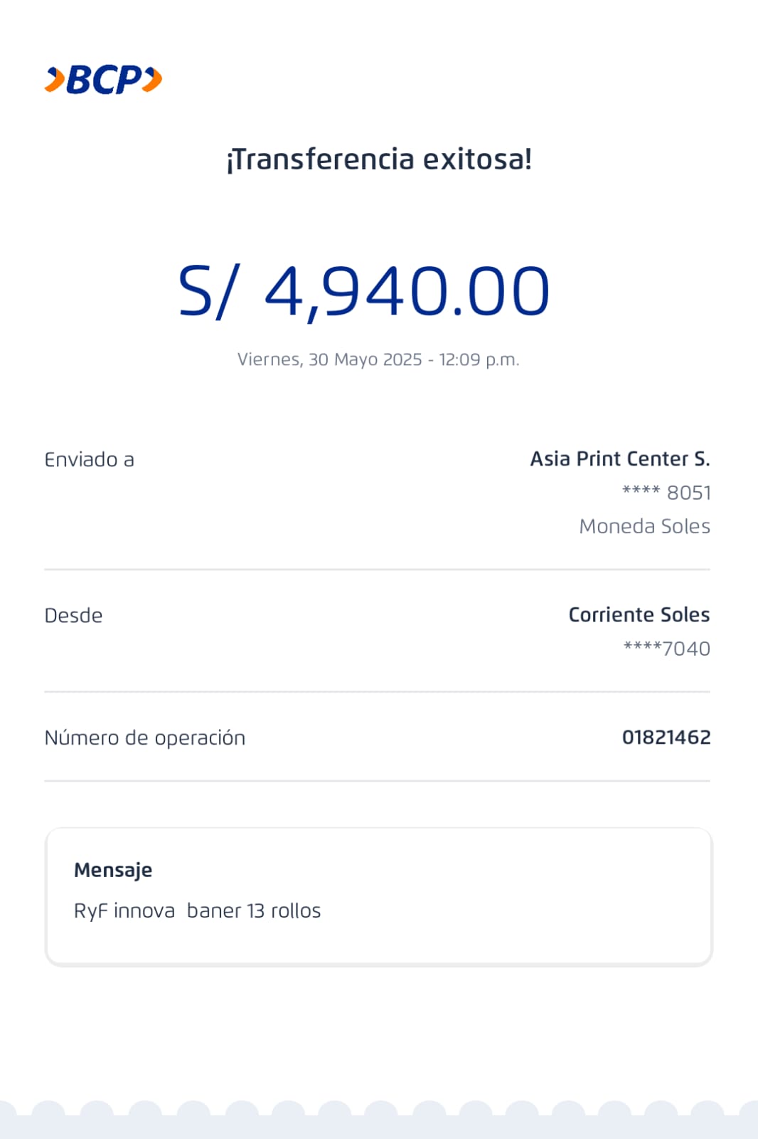Click source account number ending in 7040
Image resolution: width=758 pixels, height=1139 pixels.
point(666,649)
